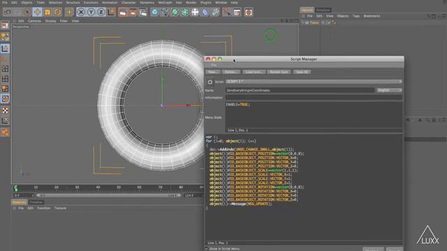
Task: Click the checkerboard texture mode icon
Action: 5,110
